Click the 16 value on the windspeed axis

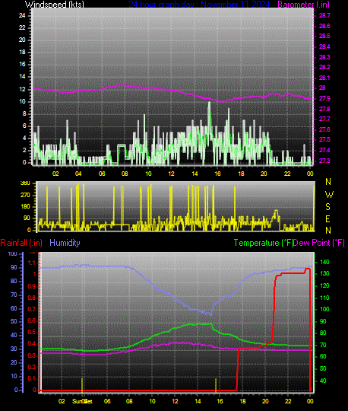pos(22,65)
